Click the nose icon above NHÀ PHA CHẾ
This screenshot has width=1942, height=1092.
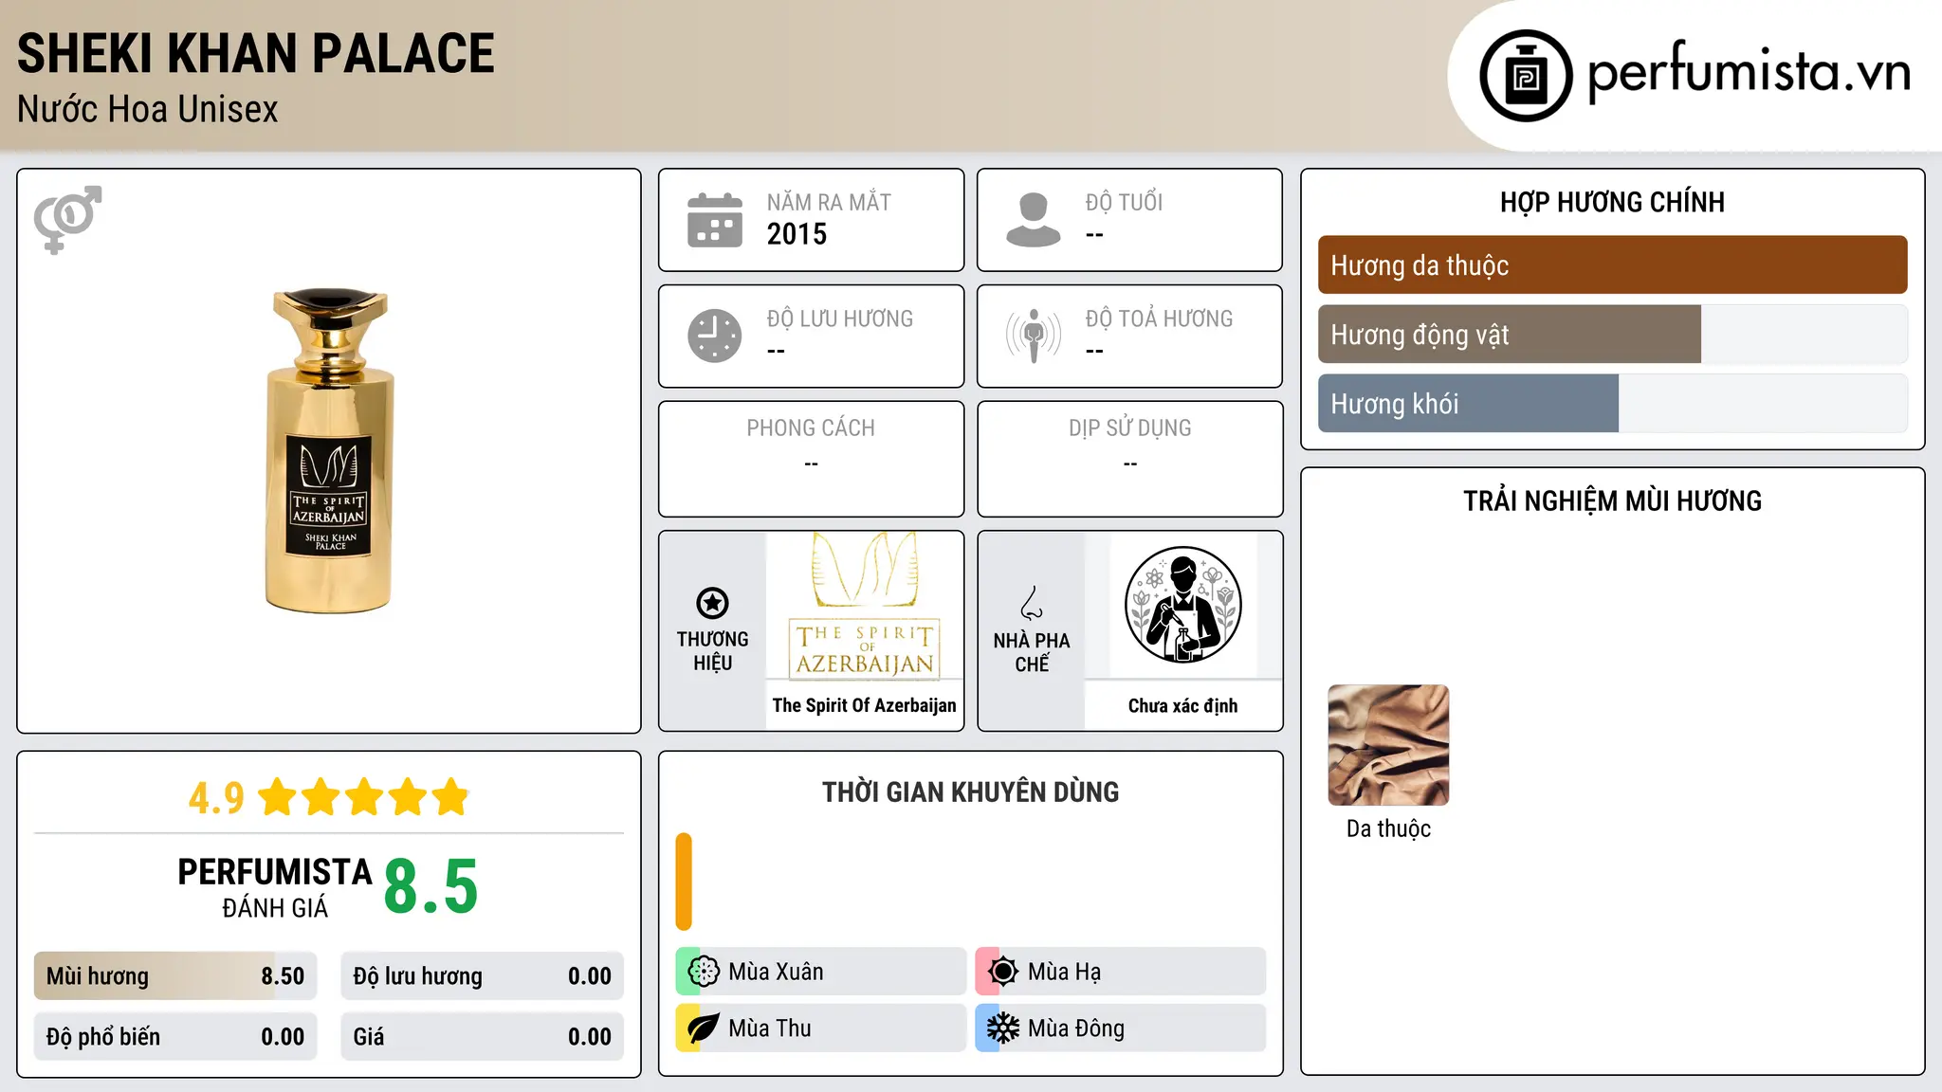coord(1032,603)
